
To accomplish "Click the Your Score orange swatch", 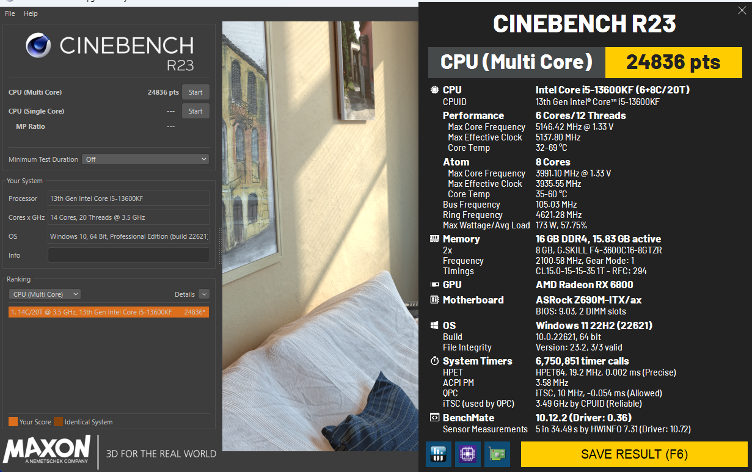I will pyautogui.click(x=13, y=422).
